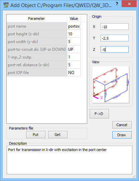139x181 pixels.
Task: Select the port-to-circuit dir. UP value cell
Action: [74, 49]
